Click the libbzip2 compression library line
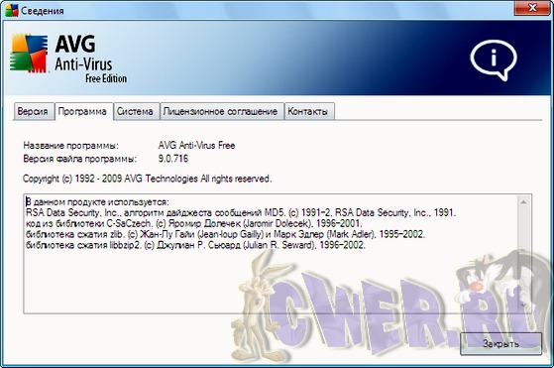The width and height of the screenshot is (554, 368). click(195, 245)
